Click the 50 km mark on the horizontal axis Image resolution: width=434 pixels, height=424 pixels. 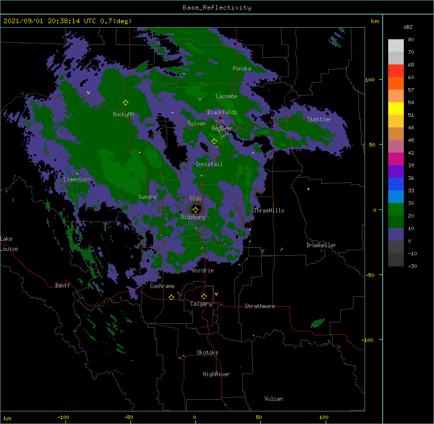pyautogui.click(x=259, y=417)
